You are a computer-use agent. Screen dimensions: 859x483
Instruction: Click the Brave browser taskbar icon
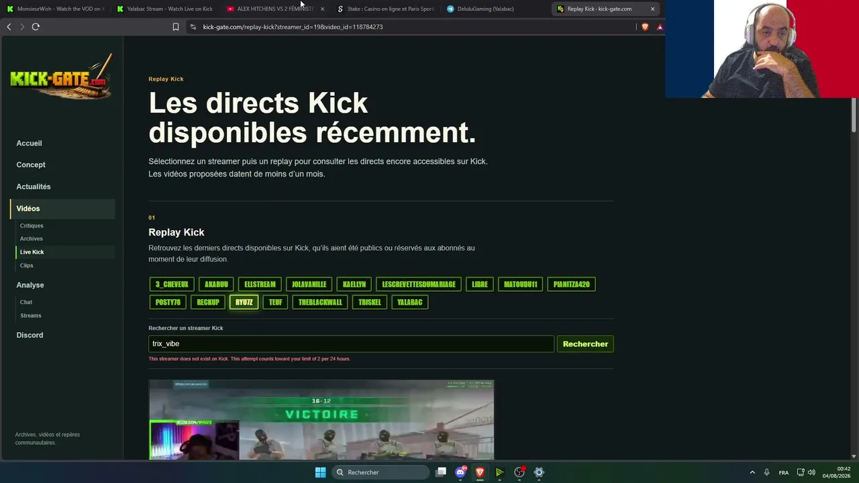pos(480,472)
